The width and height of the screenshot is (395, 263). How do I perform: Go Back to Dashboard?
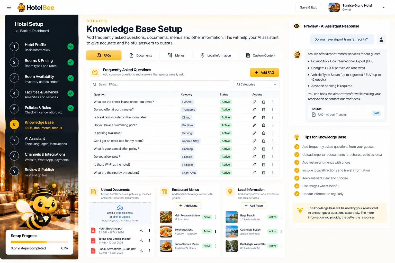coord(32,31)
